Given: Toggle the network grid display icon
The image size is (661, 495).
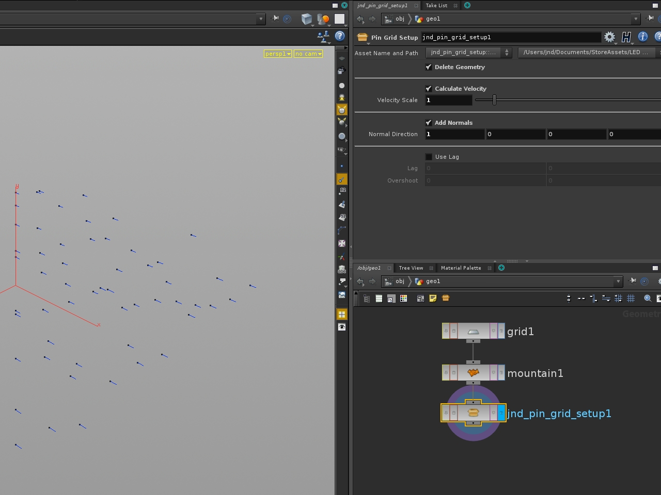Looking at the screenshot, I should pyautogui.click(x=631, y=299).
